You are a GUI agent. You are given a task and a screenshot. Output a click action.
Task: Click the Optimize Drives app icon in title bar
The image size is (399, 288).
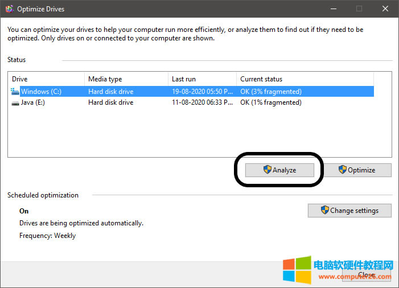(10, 9)
